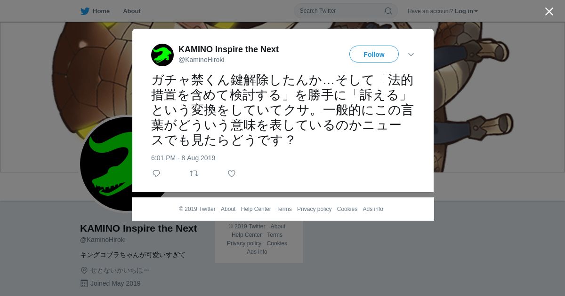Click the calendar icon beside Joined May 2019
The width and height of the screenshot is (565, 296).
pyautogui.click(x=84, y=283)
